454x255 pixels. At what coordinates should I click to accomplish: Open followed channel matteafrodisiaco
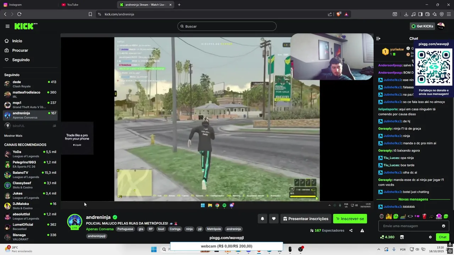pyautogui.click(x=30, y=94)
